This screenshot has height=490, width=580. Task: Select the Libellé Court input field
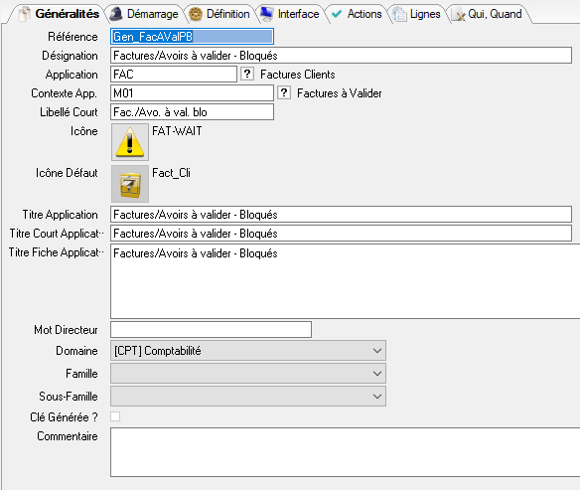[193, 112]
